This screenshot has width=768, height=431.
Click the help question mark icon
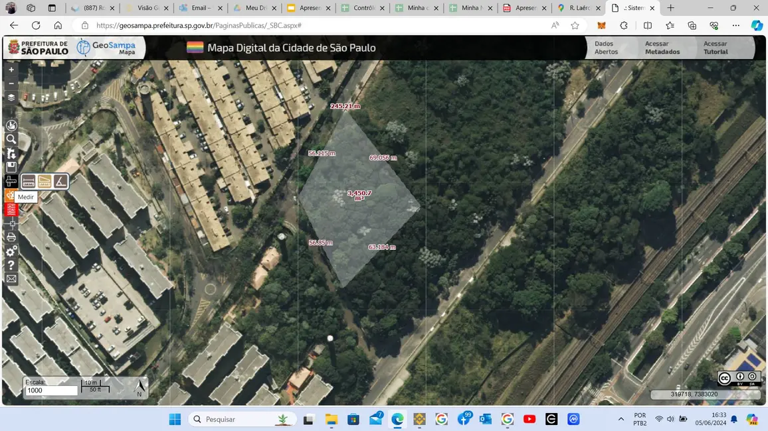click(11, 263)
